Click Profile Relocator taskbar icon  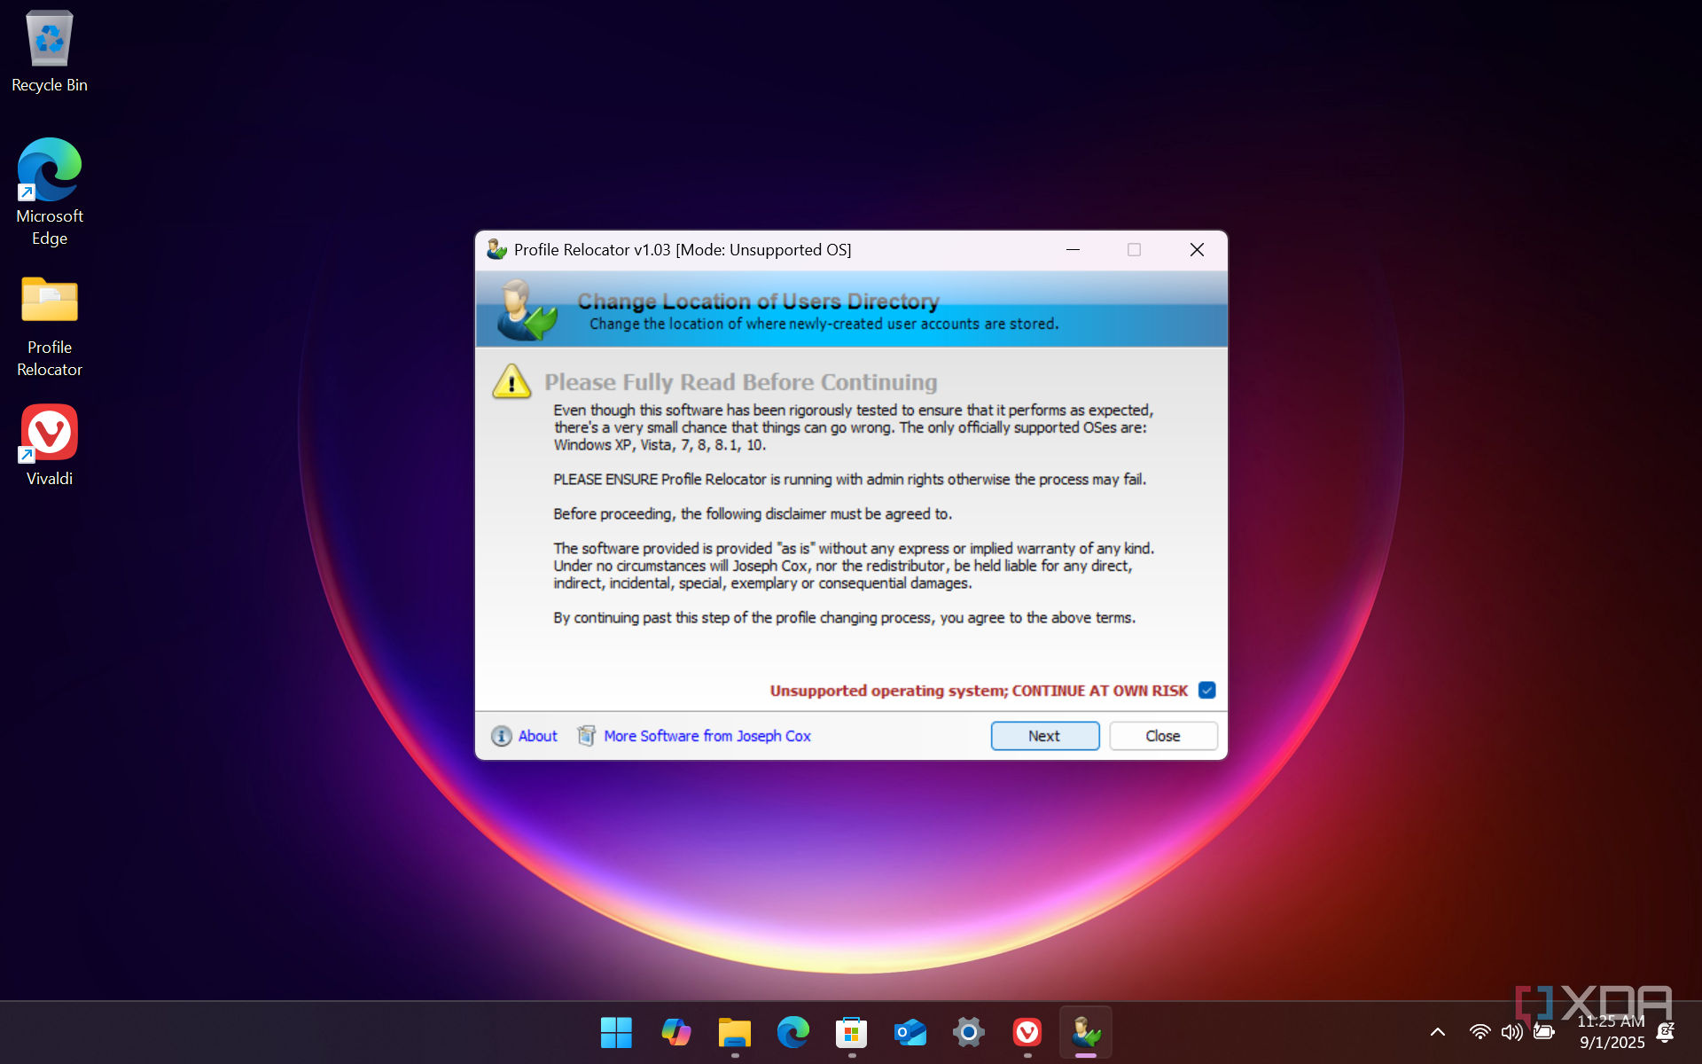tap(1086, 1032)
